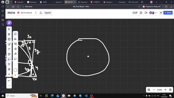The image size is (174, 98).
Task: Switch to the tab starting with 17400524
Action: tap(95, 2)
